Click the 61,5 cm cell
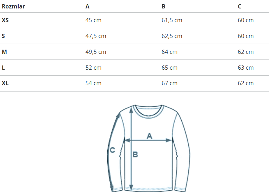Screen dimensions: 269x195 [172, 20]
